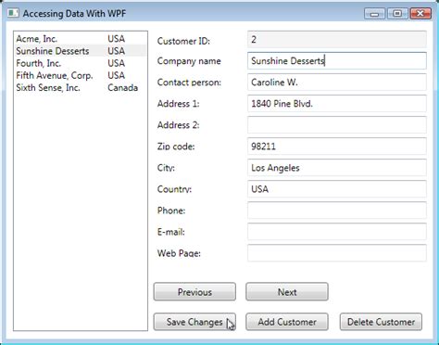Click the Web Page label
Screen dimensions: 439x345
(179, 253)
